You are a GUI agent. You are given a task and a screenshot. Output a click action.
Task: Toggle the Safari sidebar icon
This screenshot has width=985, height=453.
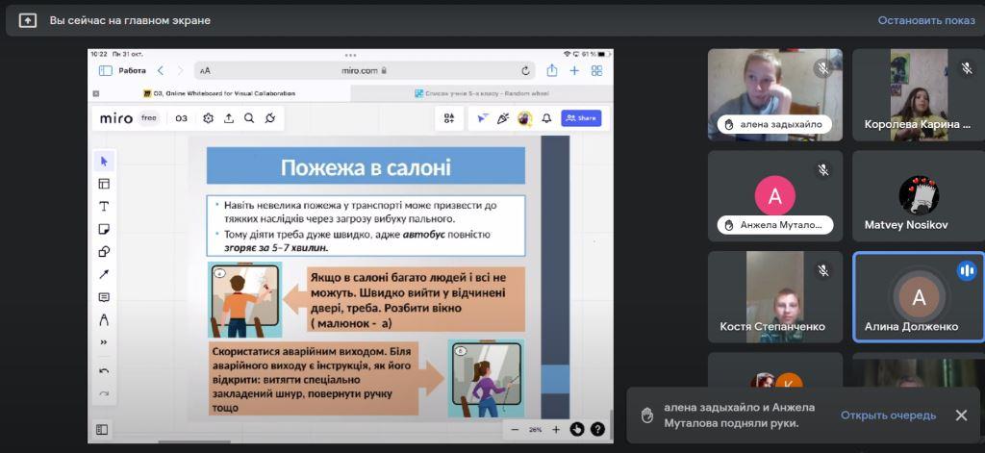tap(106, 71)
